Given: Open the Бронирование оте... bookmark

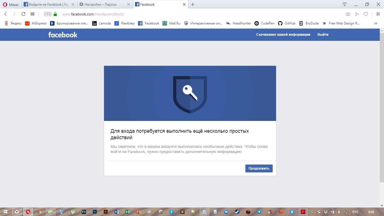Looking at the screenshot, I should tap(69, 23).
